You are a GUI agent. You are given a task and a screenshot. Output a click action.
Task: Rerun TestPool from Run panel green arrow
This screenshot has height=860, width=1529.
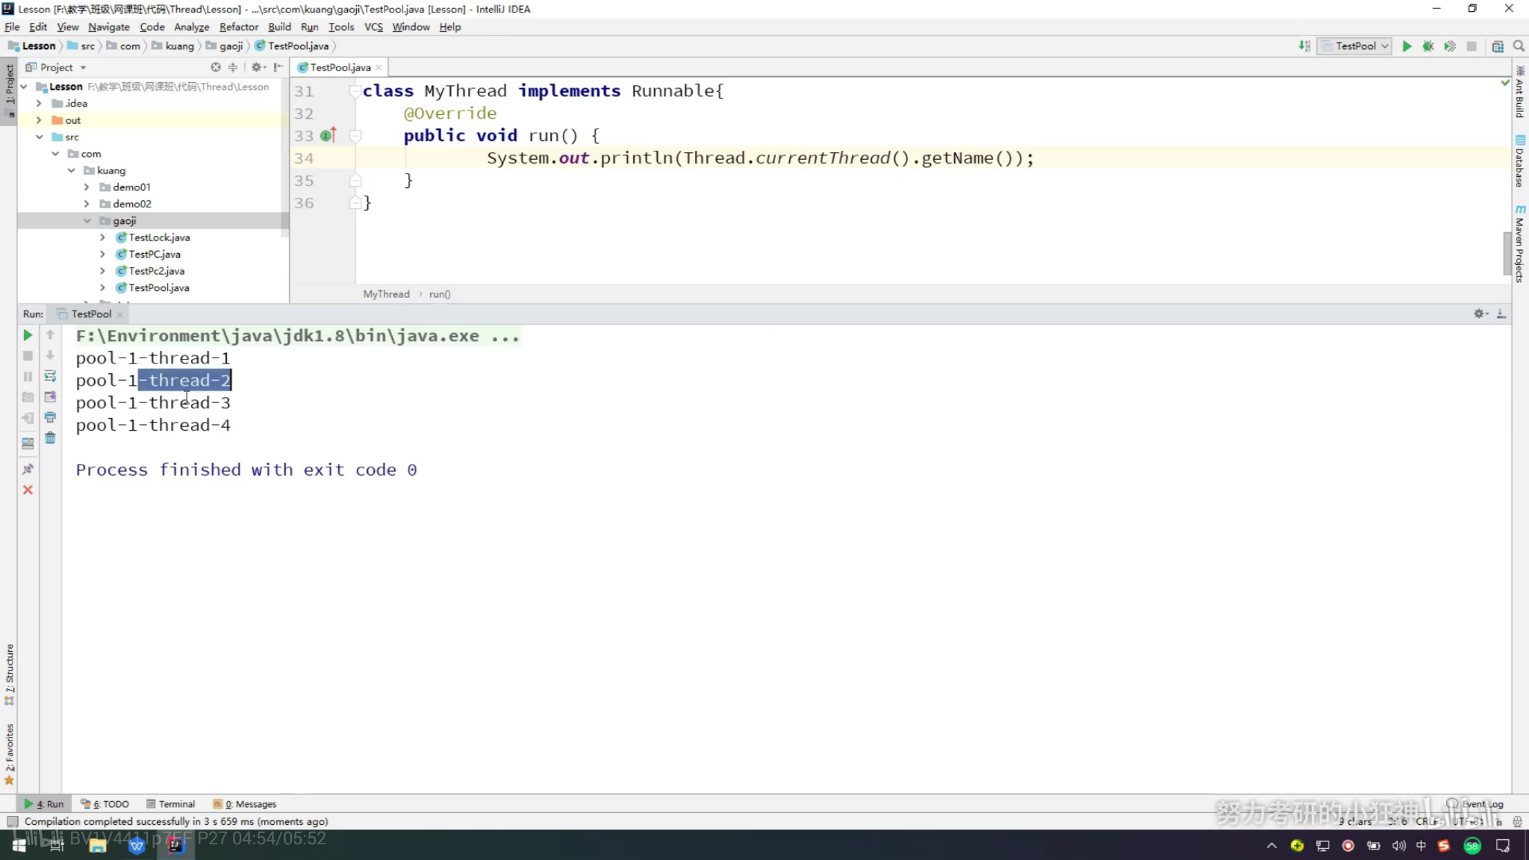28,335
